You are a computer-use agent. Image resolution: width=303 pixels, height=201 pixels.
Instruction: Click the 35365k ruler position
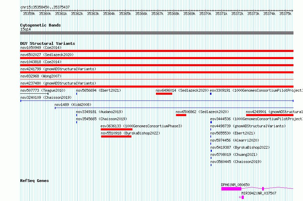125,14
